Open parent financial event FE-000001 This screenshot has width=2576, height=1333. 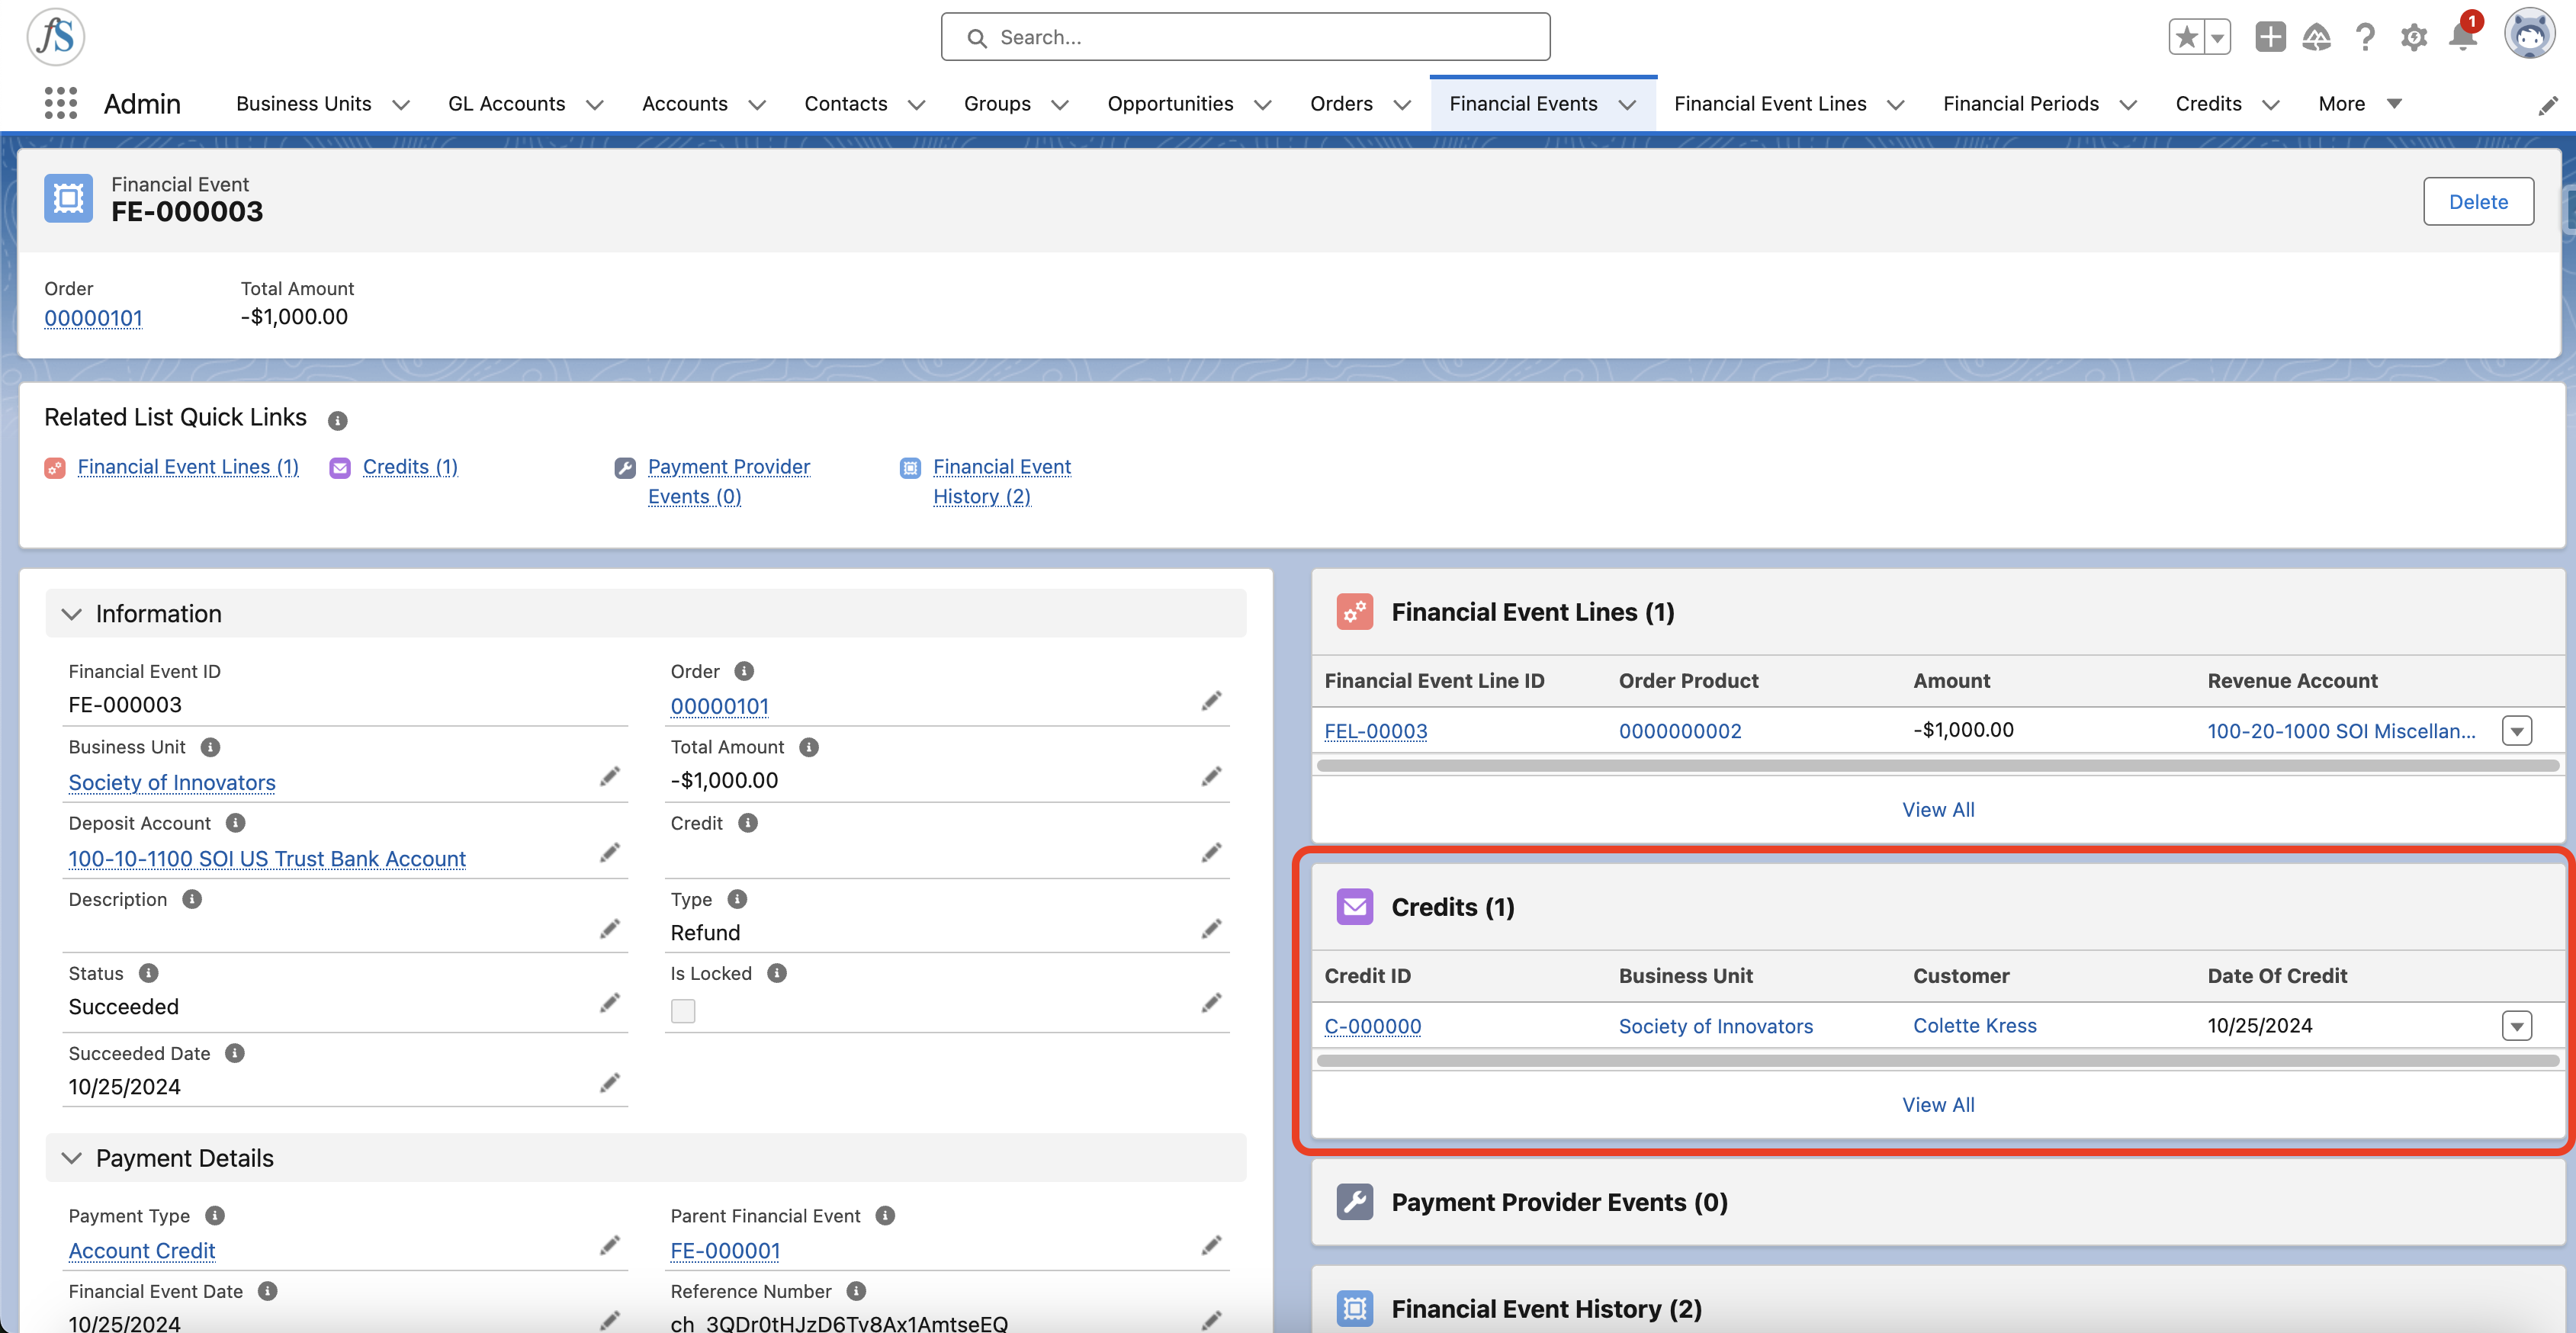725,1251
